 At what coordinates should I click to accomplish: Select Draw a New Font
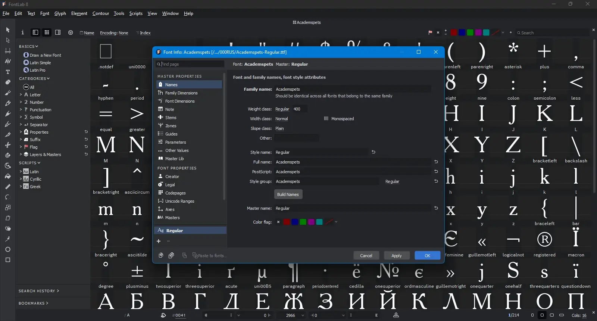pyautogui.click(x=42, y=55)
